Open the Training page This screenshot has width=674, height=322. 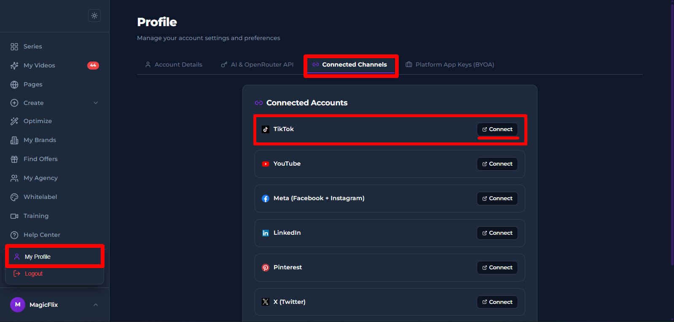(x=55, y=216)
